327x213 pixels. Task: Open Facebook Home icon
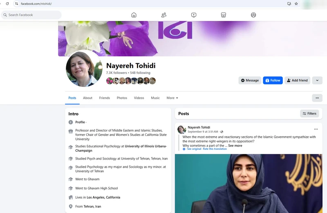pos(134,15)
